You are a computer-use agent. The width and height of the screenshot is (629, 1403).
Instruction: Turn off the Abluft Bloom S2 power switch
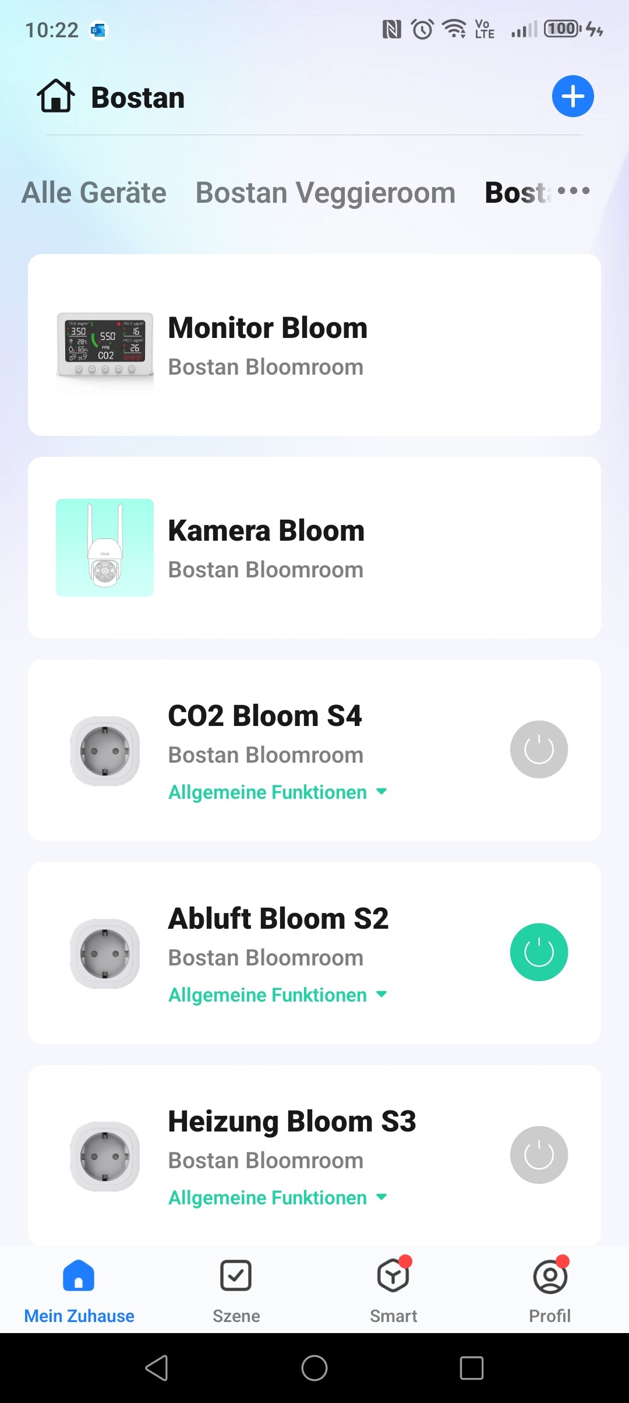click(539, 952)
